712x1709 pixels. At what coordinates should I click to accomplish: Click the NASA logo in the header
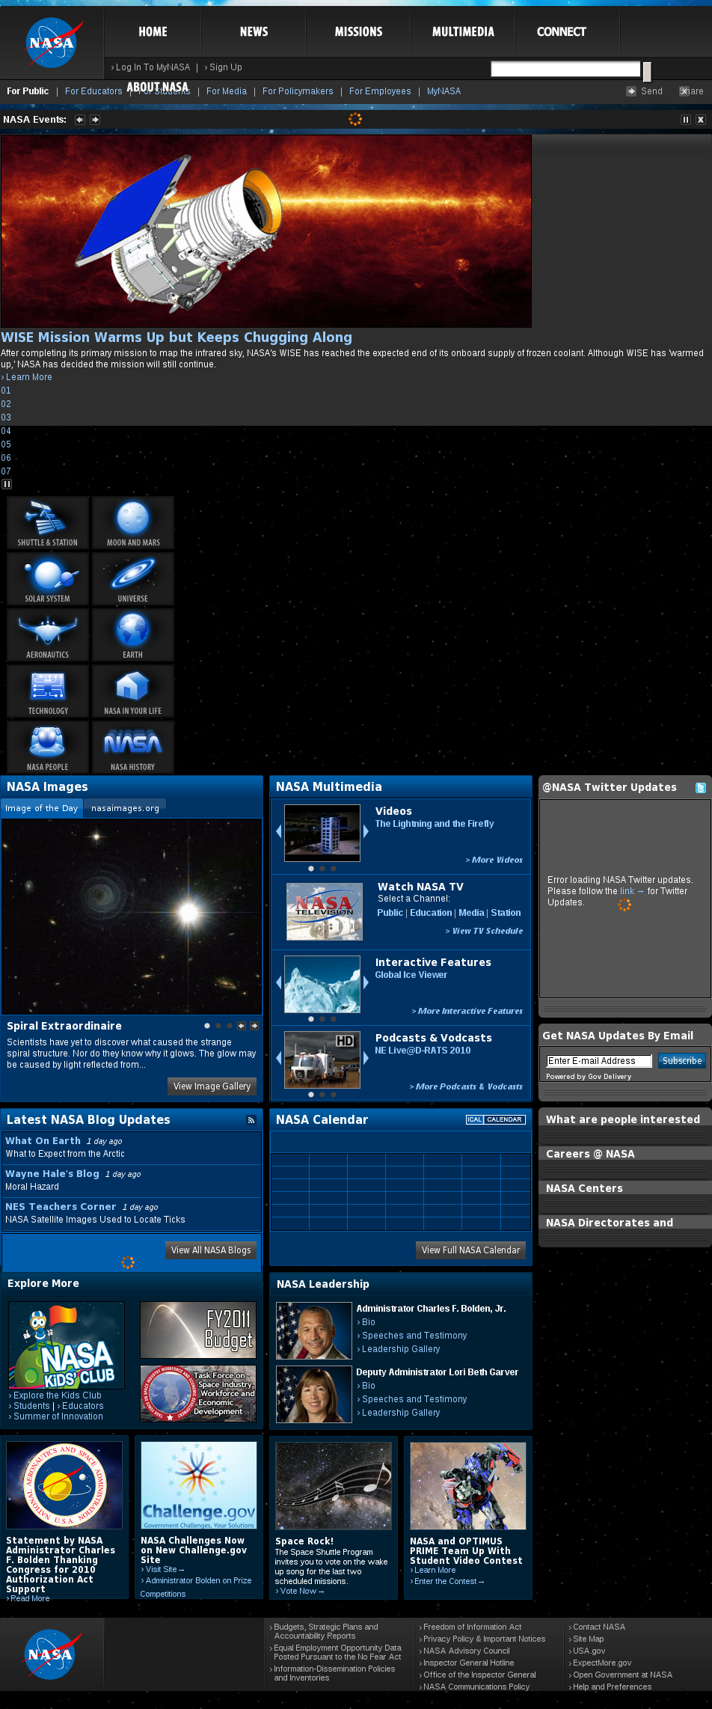click(x=52, y=43)
